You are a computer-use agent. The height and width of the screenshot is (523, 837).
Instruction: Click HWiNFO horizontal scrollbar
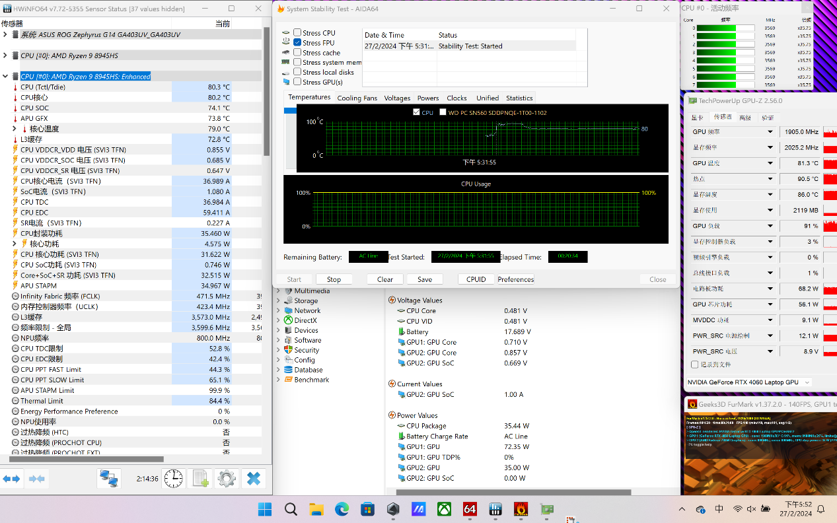point(87,459)
